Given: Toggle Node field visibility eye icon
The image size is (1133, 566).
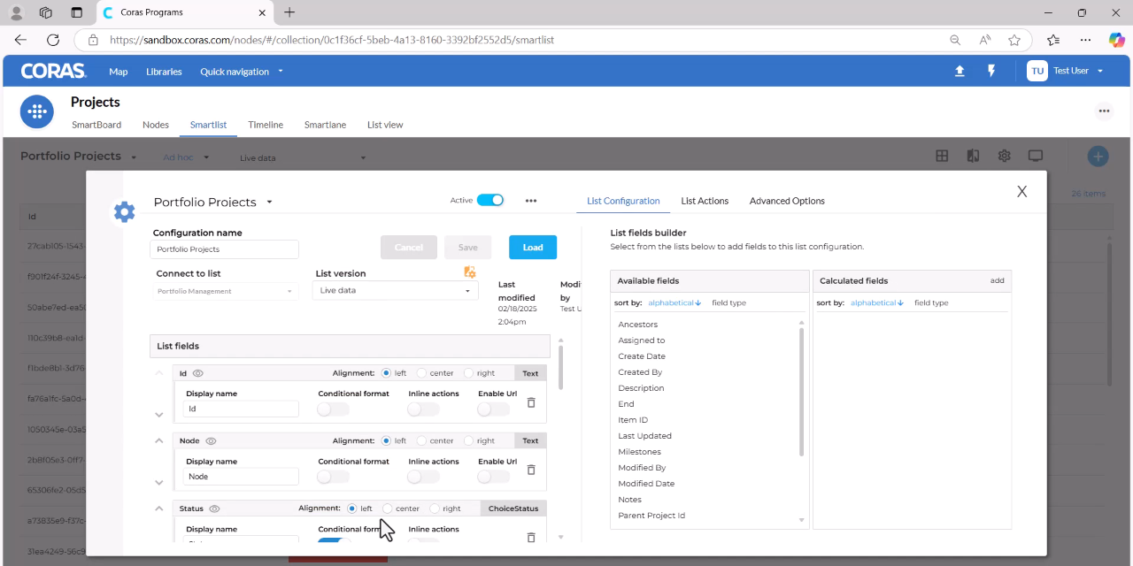Looking at the screenshot, I should click(x=211, y=440).
